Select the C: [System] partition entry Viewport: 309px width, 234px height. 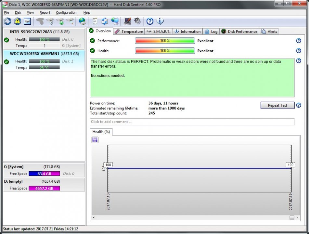click(x=44, y=170)
